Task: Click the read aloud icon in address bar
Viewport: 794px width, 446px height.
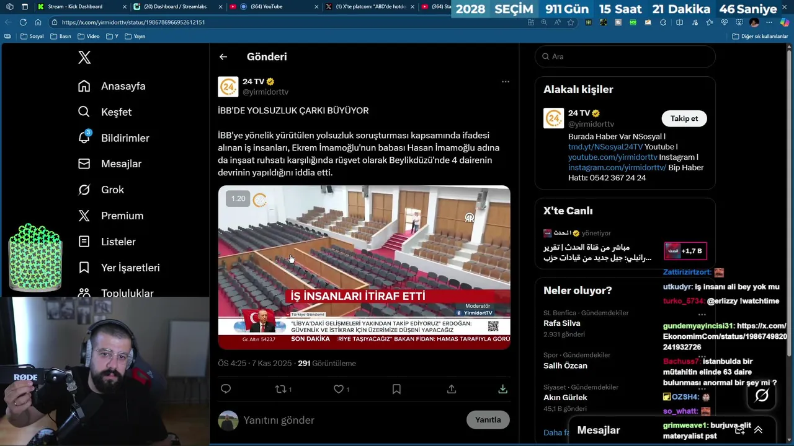Action: (x=558, y=22)
